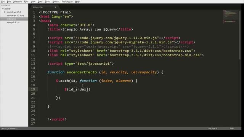244x137 pixels.
Task: Click the 'jquery-1.11.0.min.js' script source
Action: tap(135, 38)
